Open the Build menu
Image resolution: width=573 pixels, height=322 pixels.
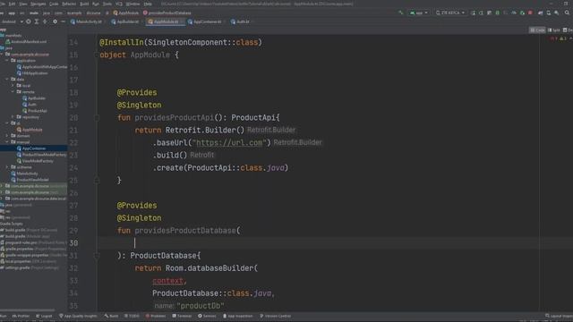point(84,4)
